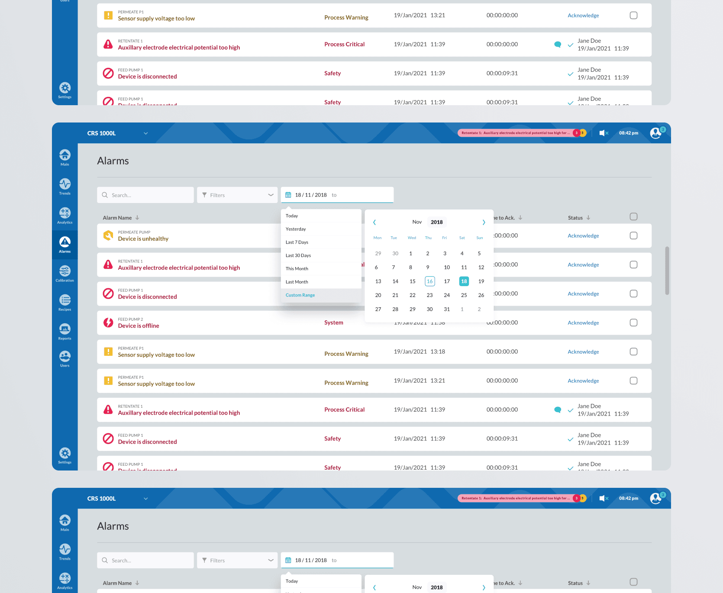Open Alarms in the sidebar
Viewport: 723px width, 593px height.
click(65, 245)
